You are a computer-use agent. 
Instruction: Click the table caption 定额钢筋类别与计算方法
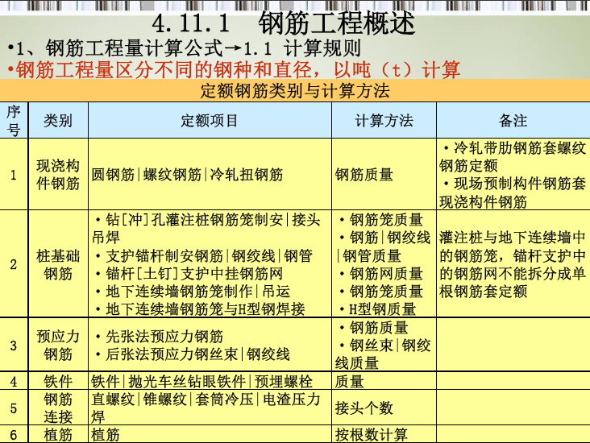(x=295, y=91)
